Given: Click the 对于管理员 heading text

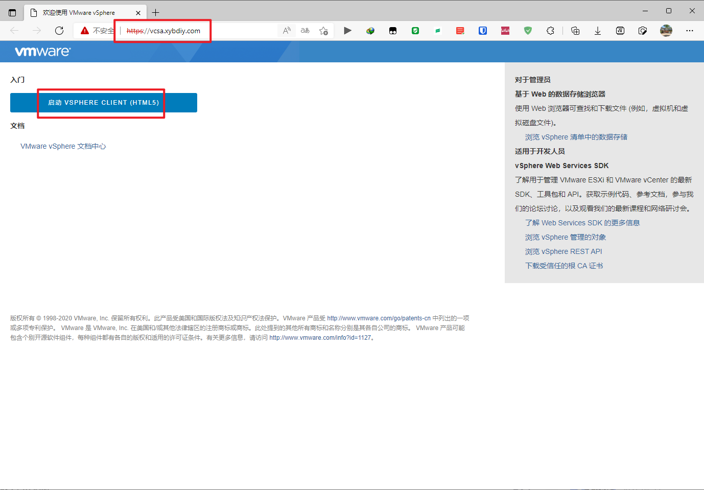Looking at the screenshot, I should click(533, 80).
